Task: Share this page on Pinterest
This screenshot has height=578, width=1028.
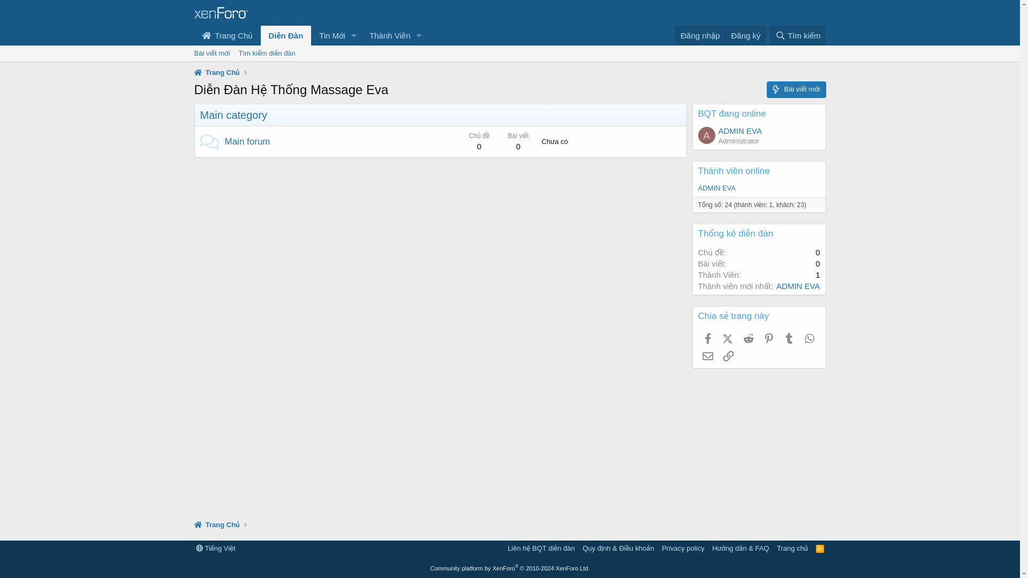Action: point(769,339)
